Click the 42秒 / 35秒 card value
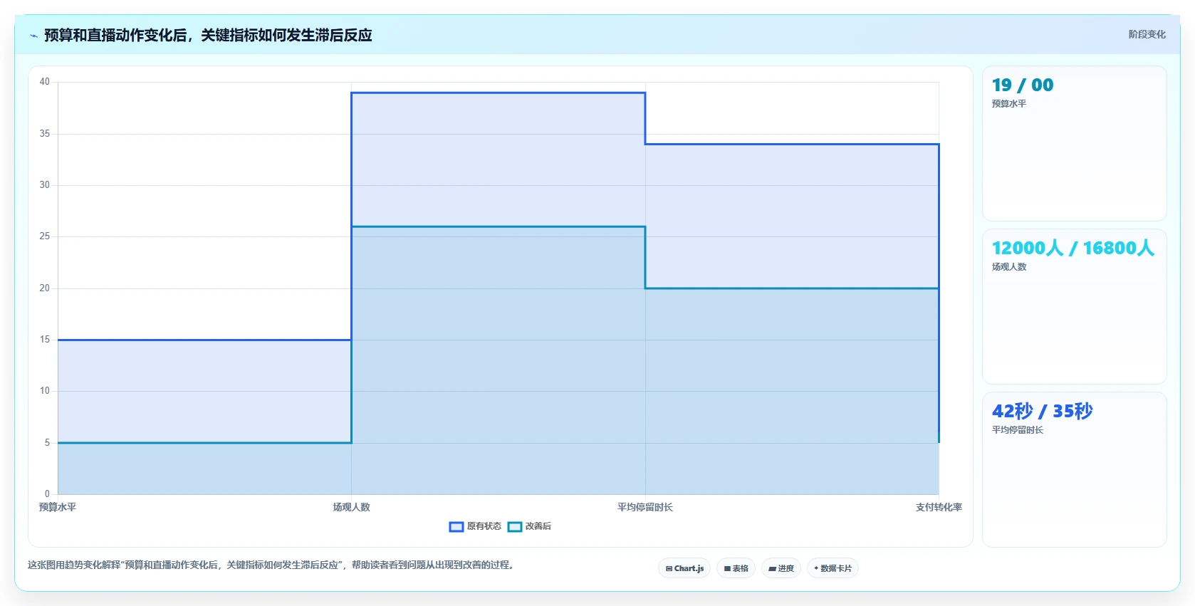The width and height of the screenshot is (1195, 606). (x=1043, y=411)
